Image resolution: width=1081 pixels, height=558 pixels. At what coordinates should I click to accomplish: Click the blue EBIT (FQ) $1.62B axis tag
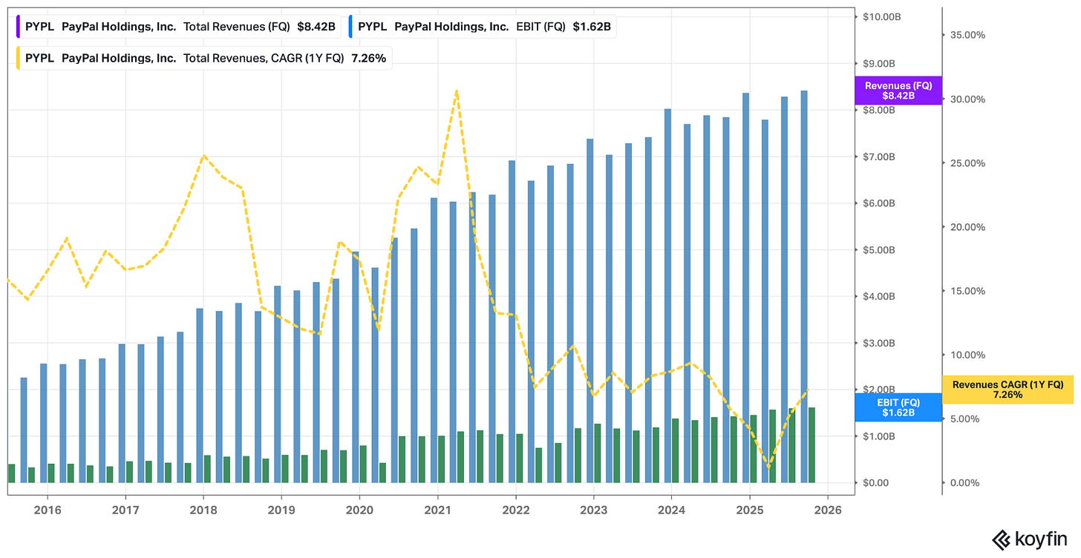coord(898,407)
